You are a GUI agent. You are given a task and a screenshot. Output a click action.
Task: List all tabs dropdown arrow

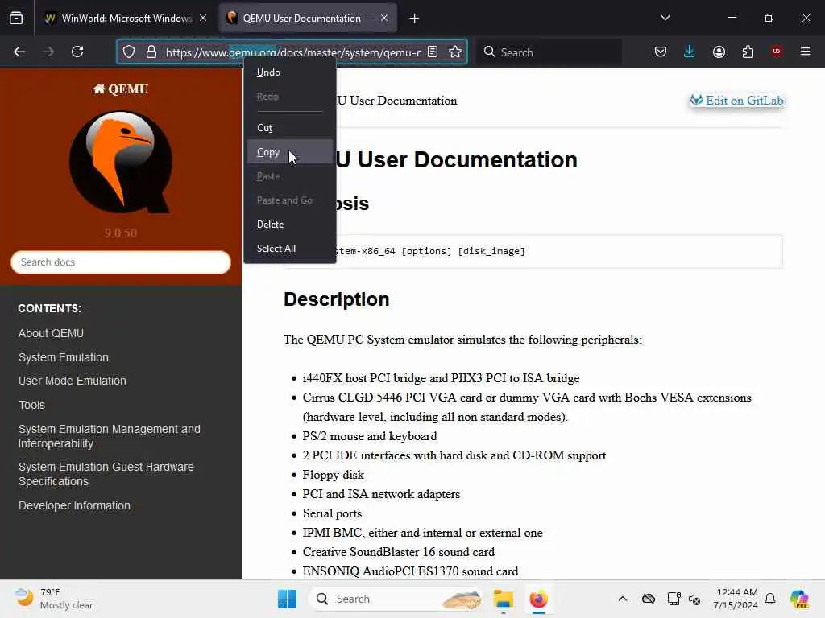(x=665, y=19)
